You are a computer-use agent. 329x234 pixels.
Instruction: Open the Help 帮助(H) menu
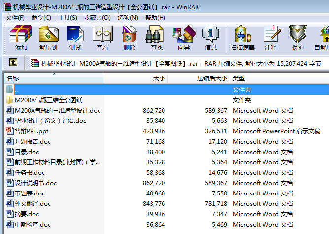click(x=155, y=18)
